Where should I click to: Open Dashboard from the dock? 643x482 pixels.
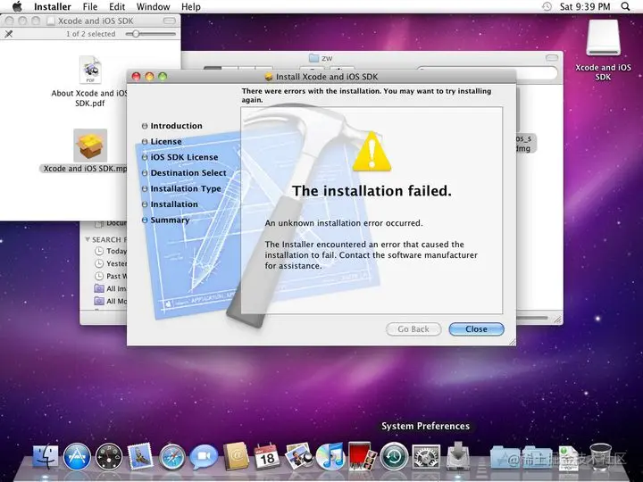tap(109, 456)
